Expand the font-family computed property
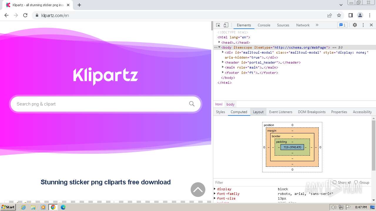The image size is (376, 211). pos(215,194)
